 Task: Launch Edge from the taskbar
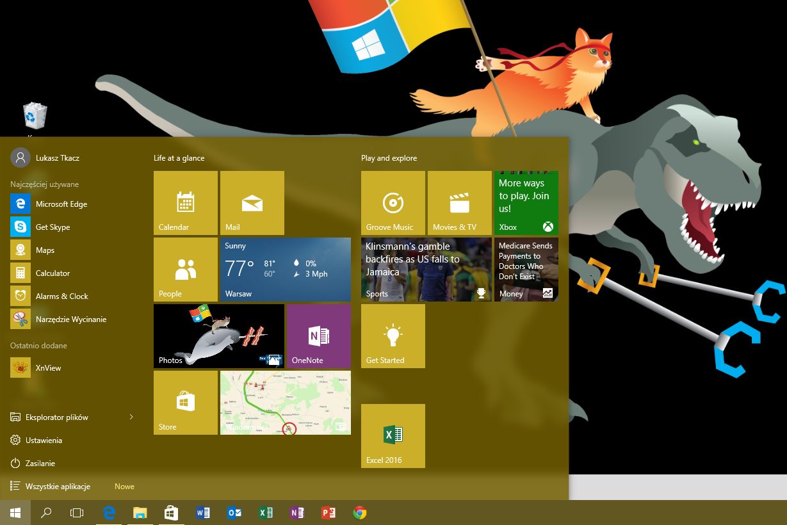pos(109,512)
